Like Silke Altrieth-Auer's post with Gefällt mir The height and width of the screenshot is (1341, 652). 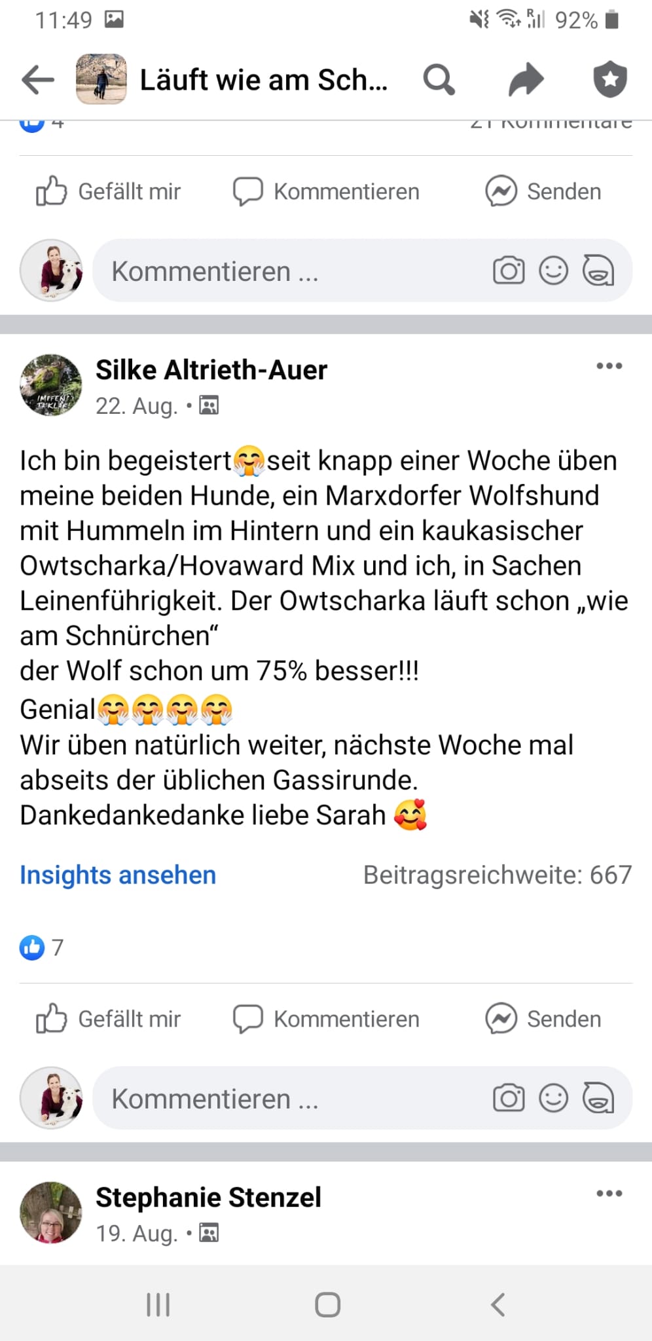[109, 1019]
